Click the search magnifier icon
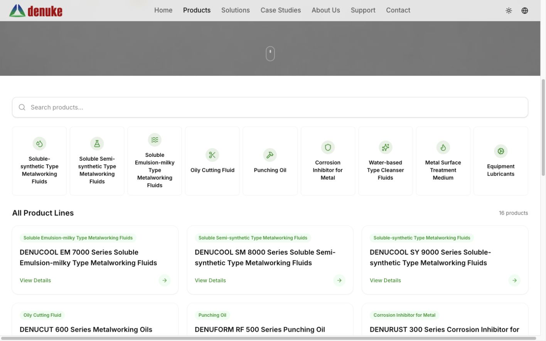 [x=22, y=108]
